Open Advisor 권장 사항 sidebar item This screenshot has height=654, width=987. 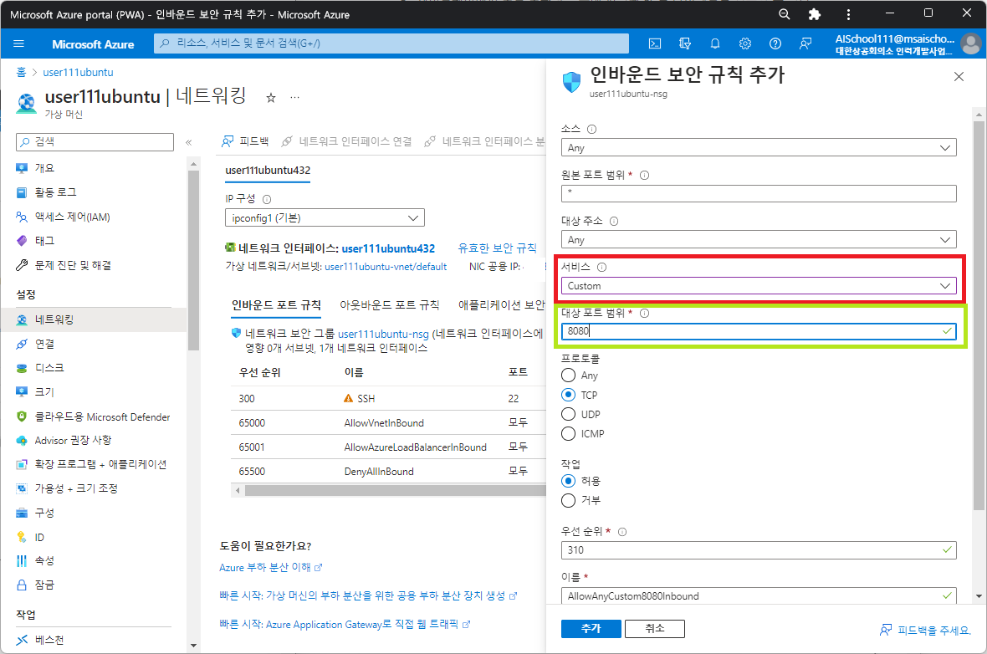point(73,440)
